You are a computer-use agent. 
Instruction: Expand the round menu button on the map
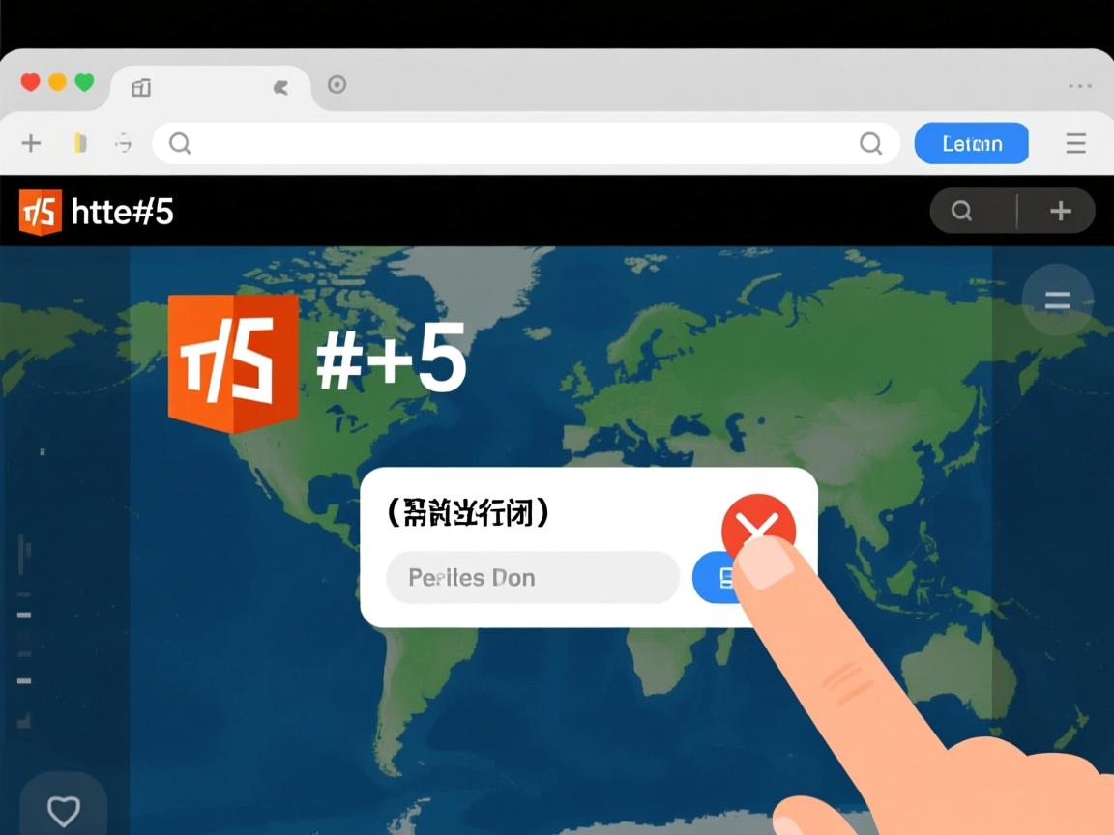pos(1057,301)
